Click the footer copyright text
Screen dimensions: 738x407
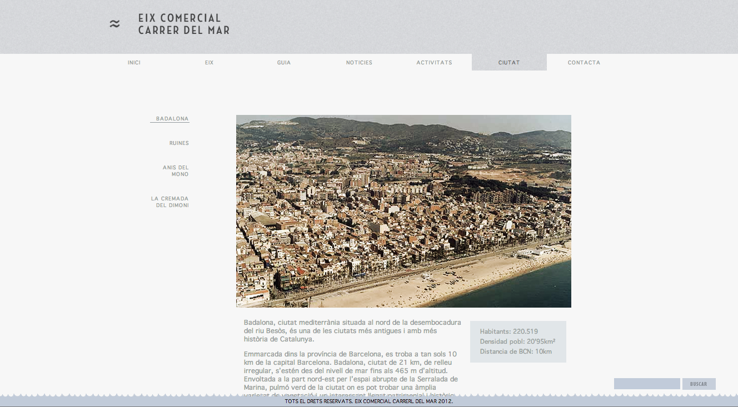pyautogui.click(x=369, y=401)
